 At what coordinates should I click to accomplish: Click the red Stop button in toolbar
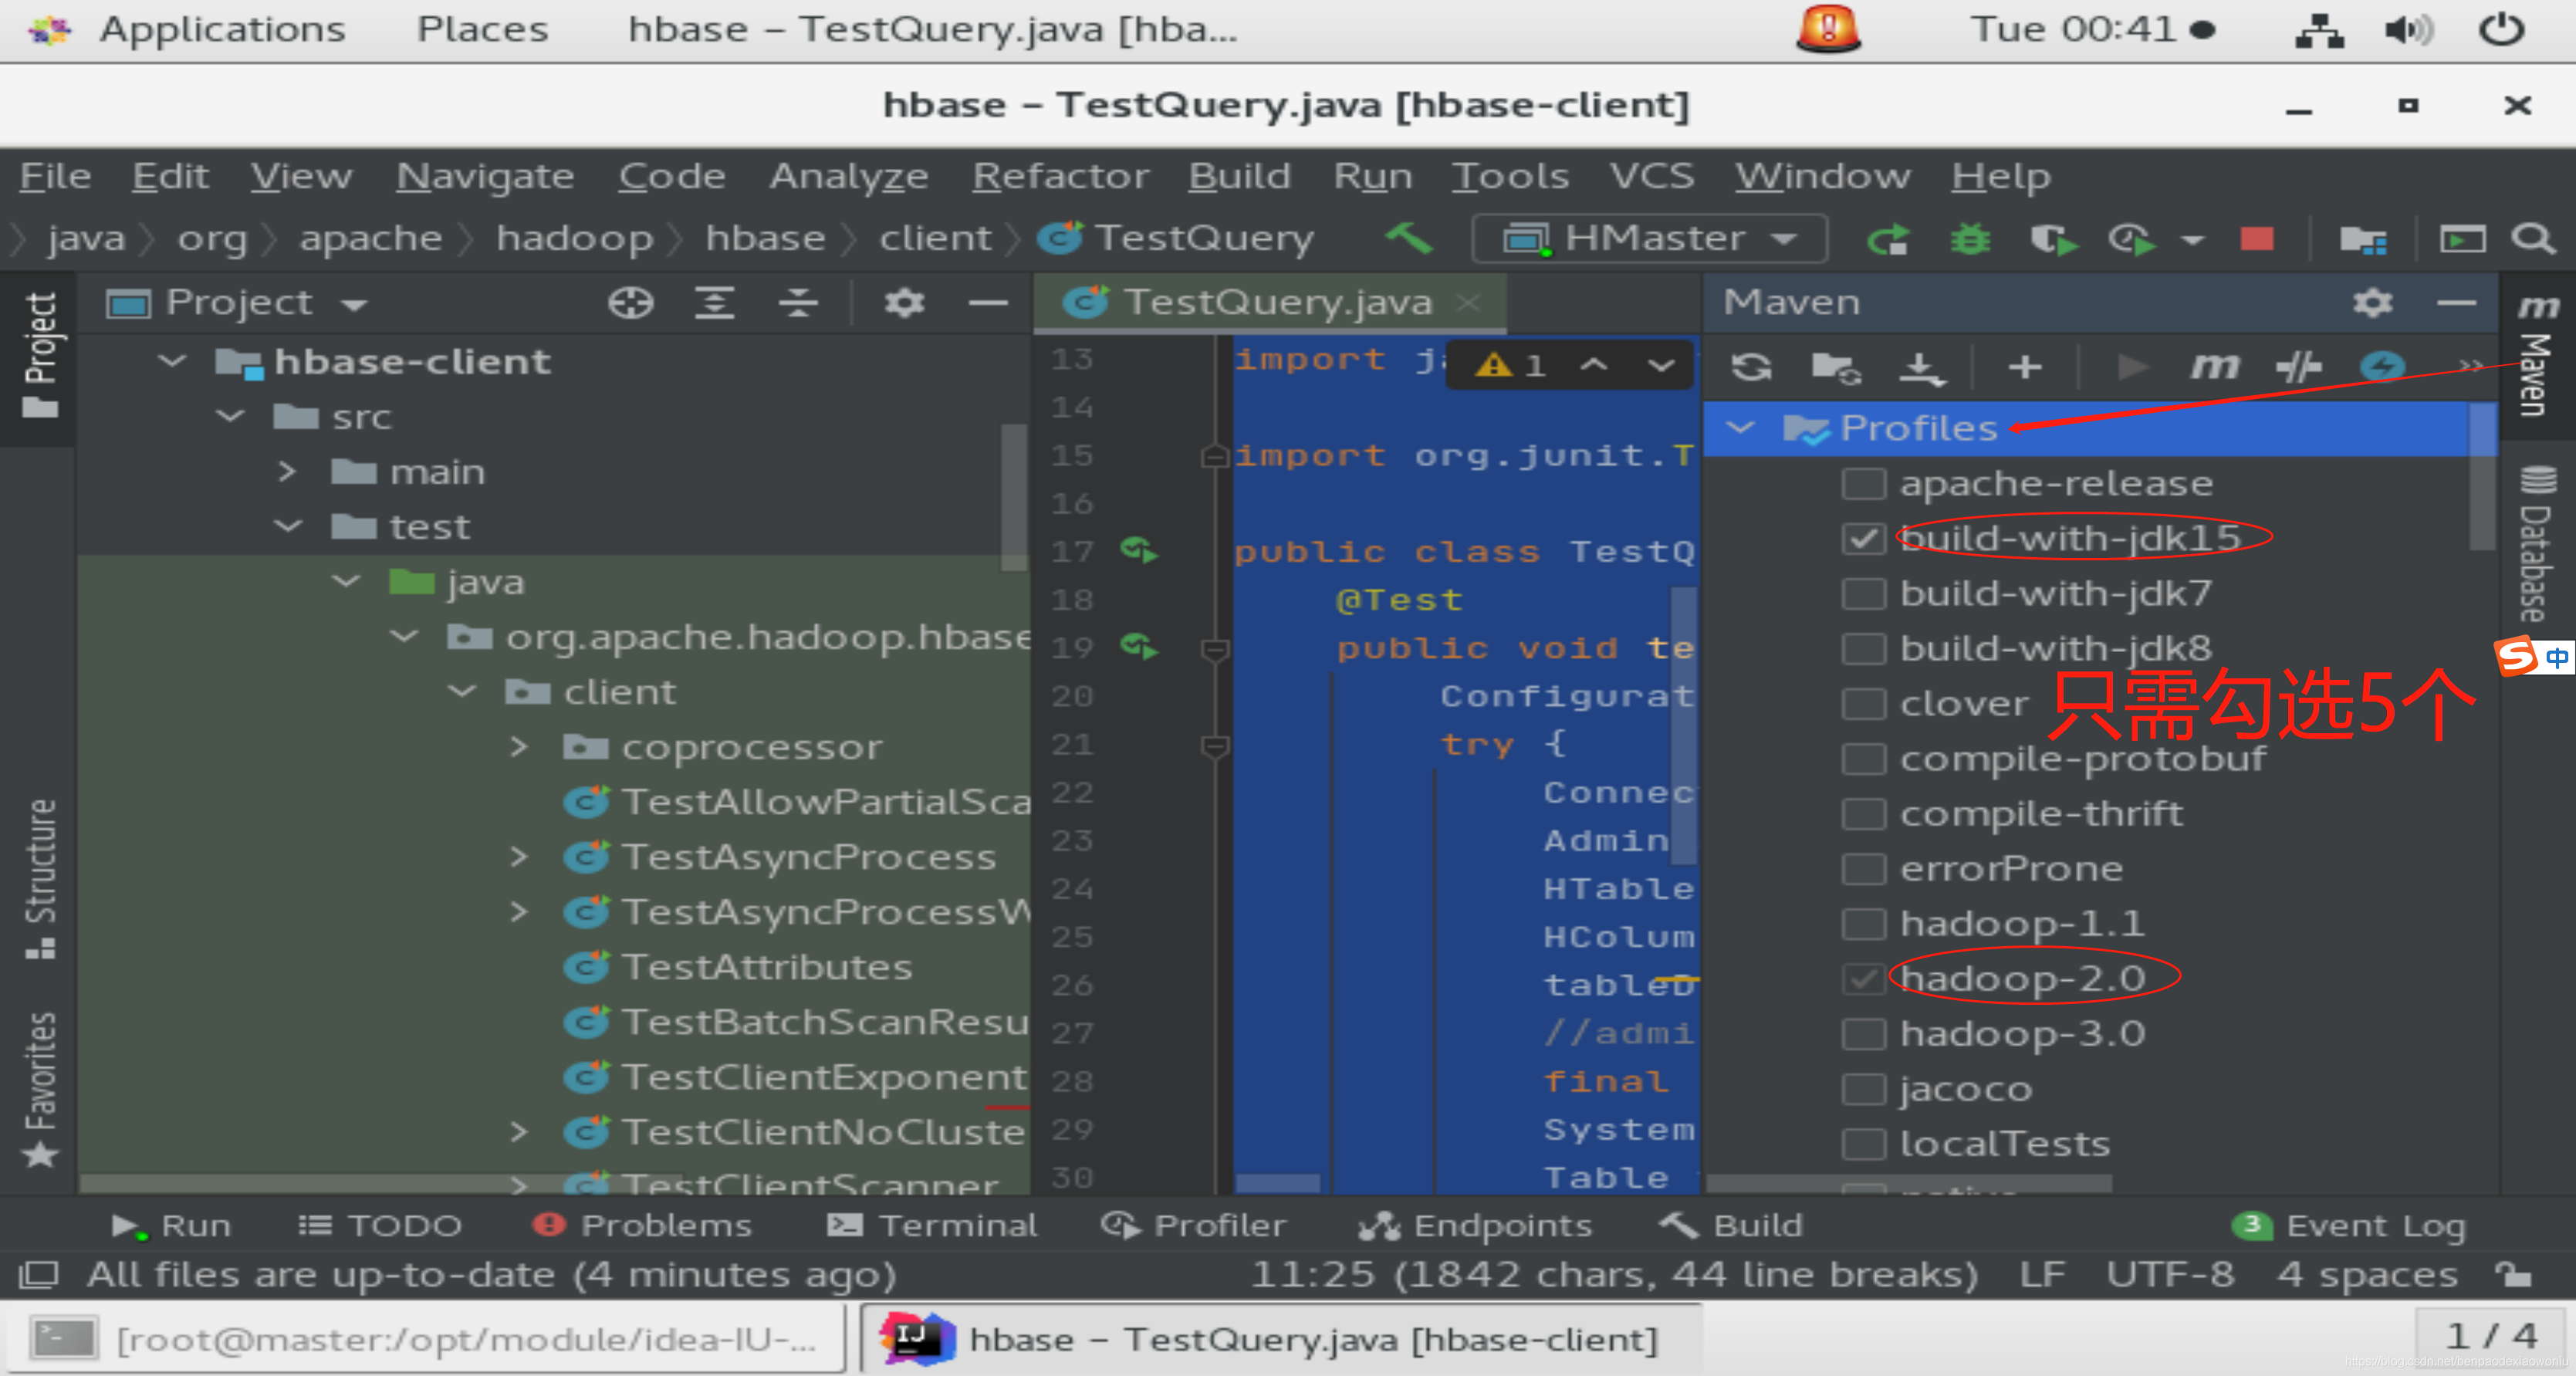[x=2257, y=239]
